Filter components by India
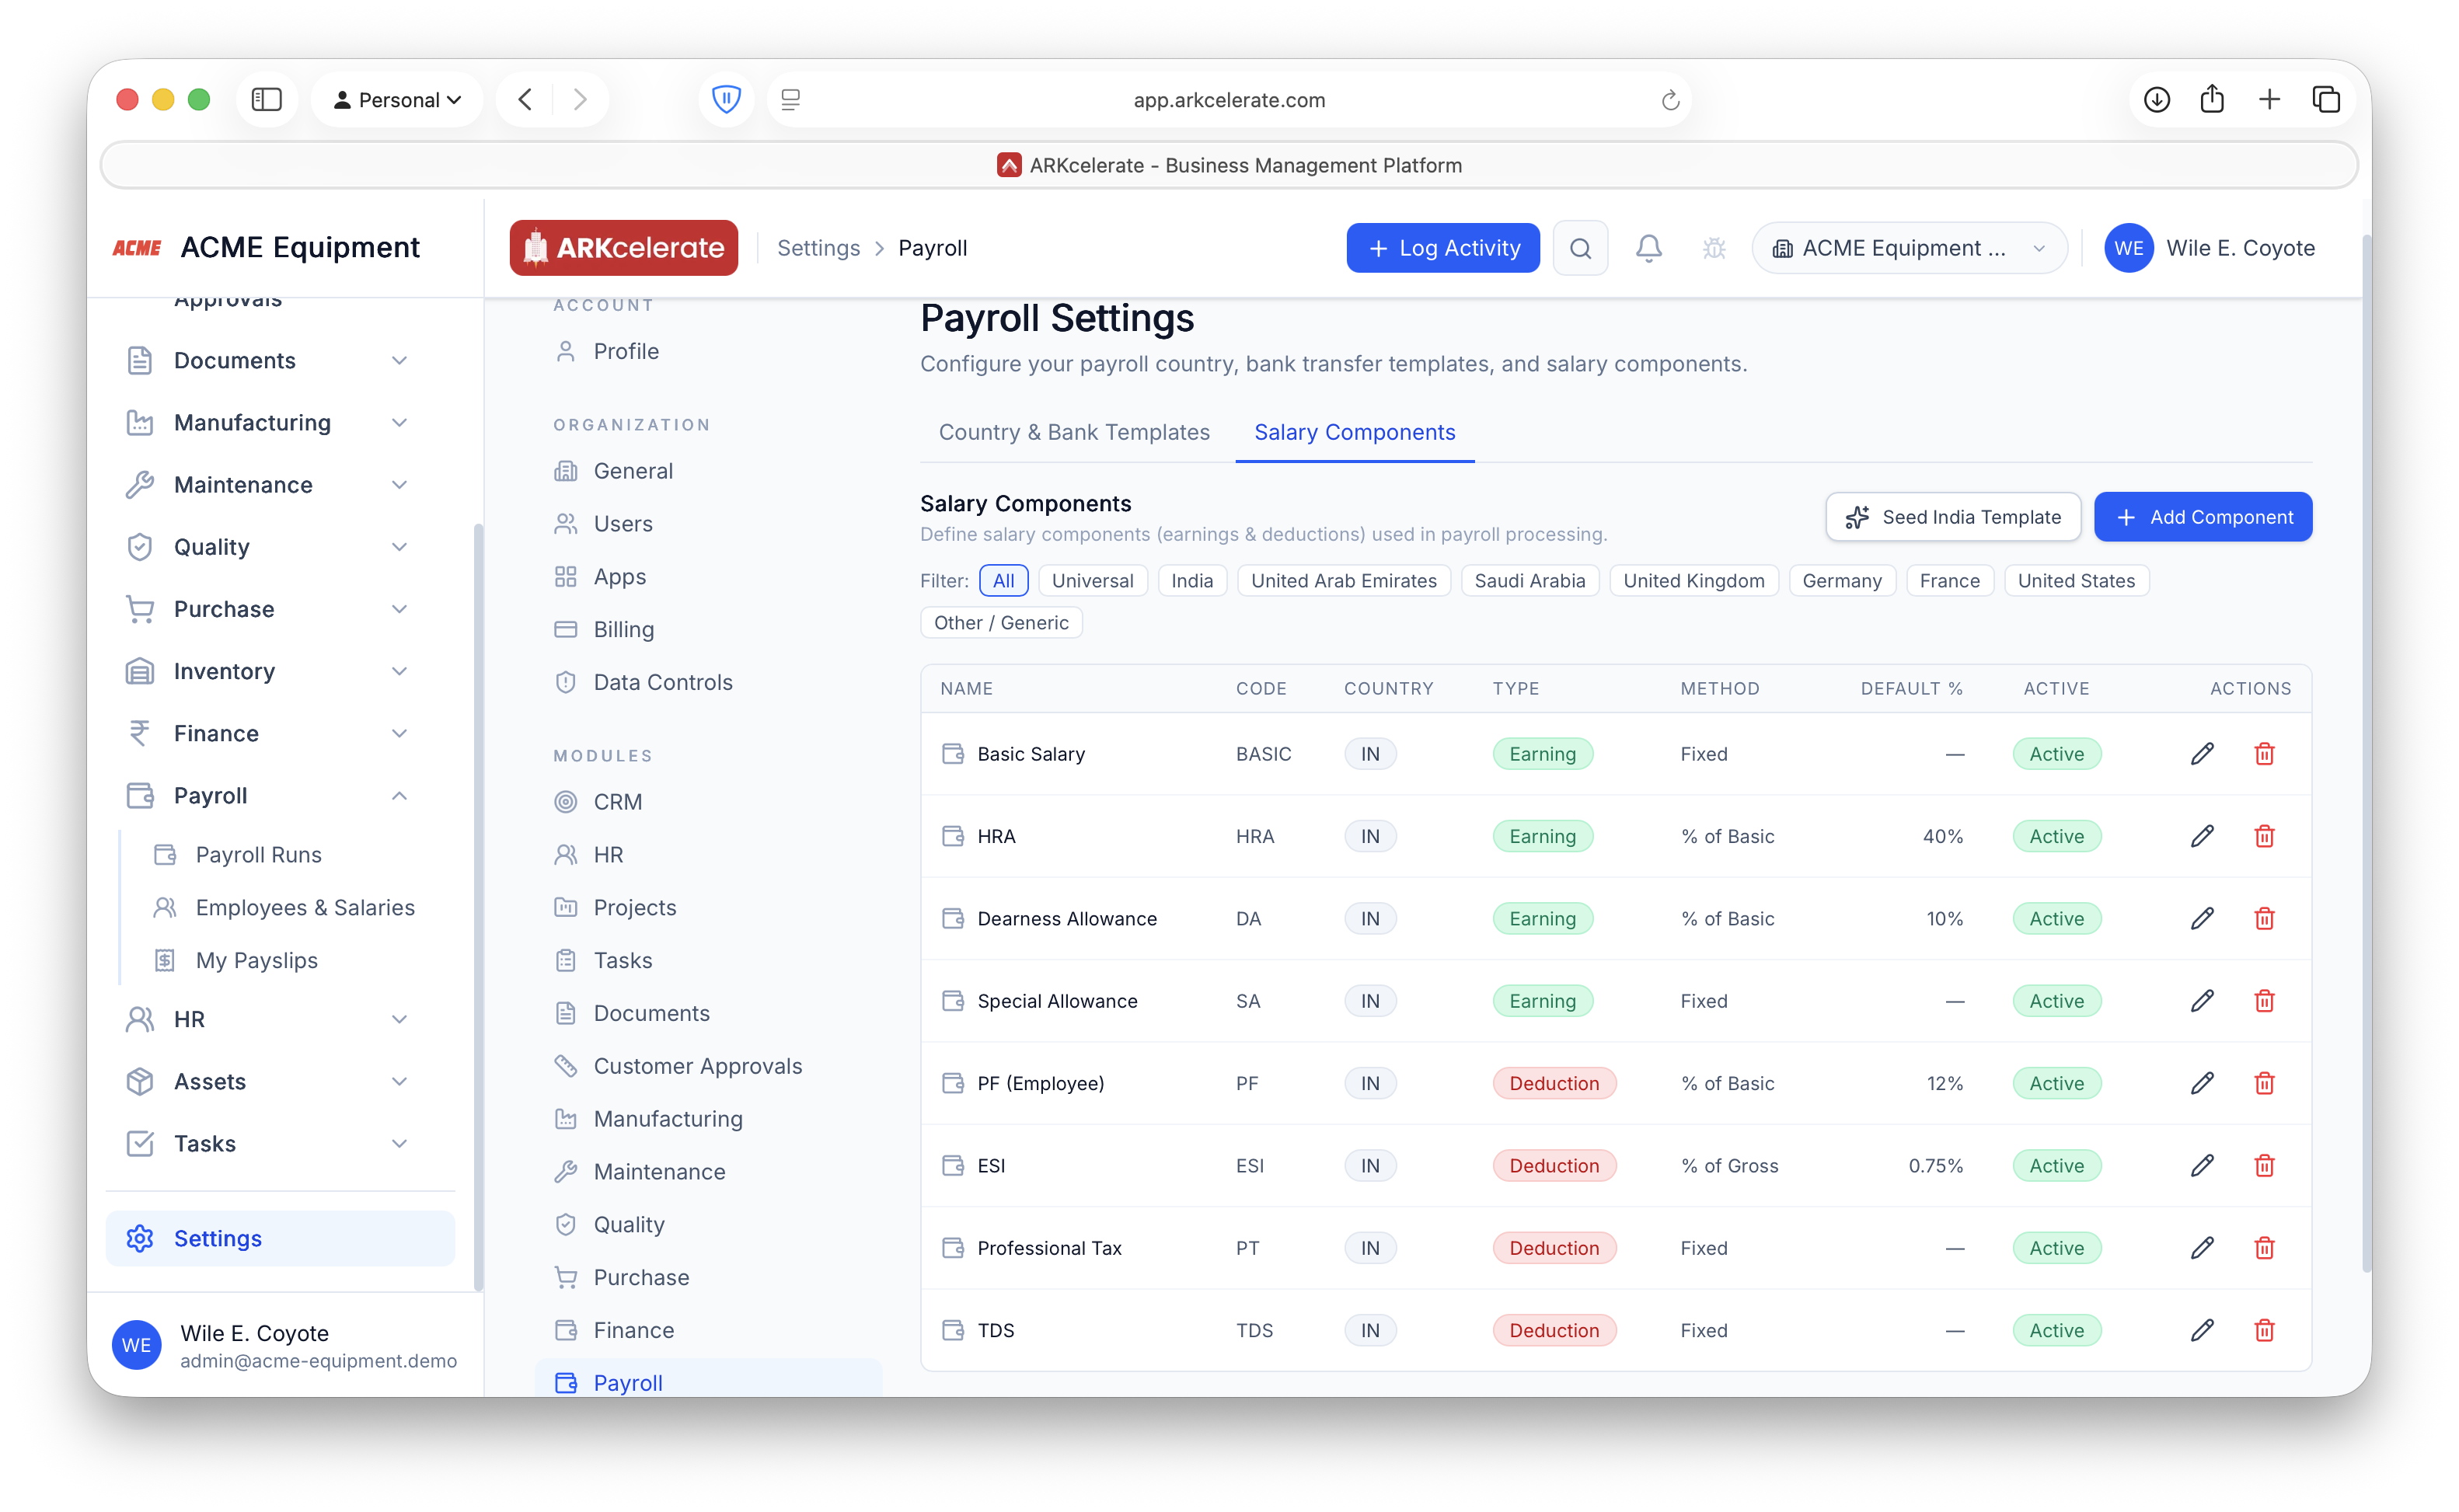The height and width of the screenshot is (1512, 2459). (x=1192, y=581)
